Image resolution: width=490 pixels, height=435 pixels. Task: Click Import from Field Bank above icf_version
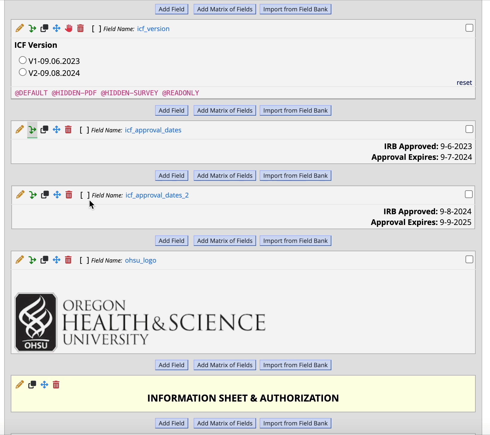295,9
